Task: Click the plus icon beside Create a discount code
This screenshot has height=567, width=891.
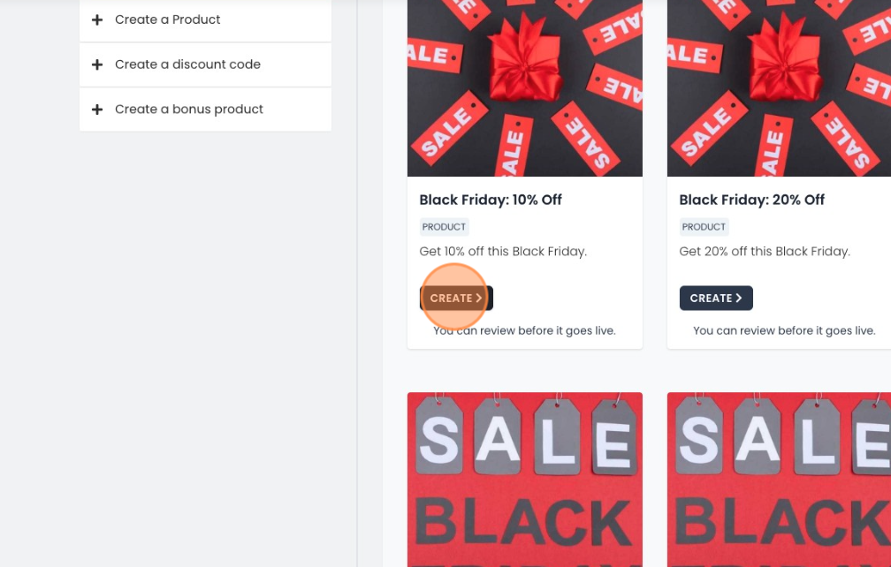Action: (x=97, y=64)
